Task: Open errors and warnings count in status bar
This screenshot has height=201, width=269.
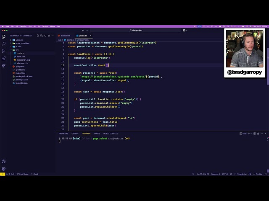Action: coord(10,174)
